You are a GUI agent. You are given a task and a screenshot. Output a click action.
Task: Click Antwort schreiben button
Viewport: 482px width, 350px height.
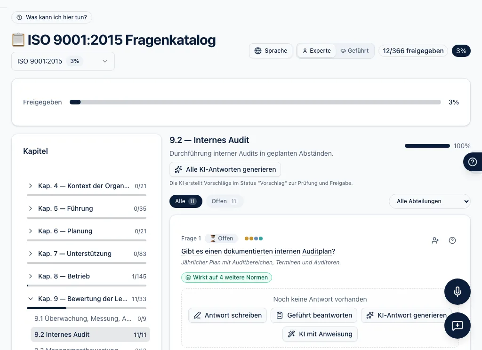(x=227, y=315)
